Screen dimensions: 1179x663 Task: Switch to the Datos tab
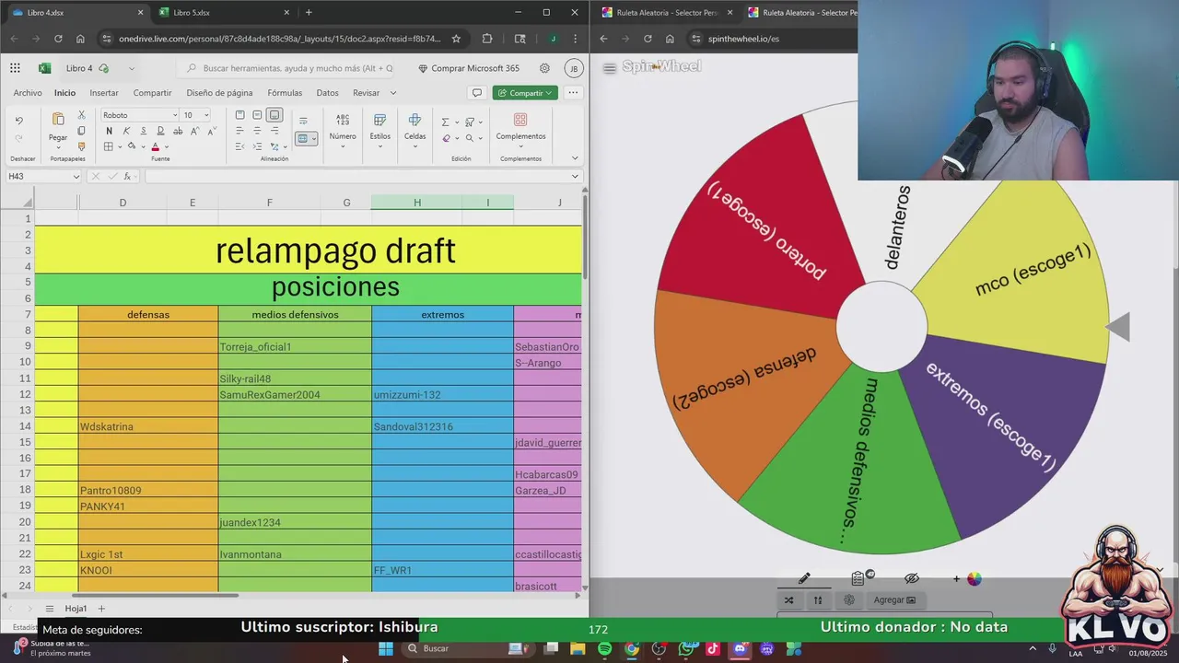click(327, 93)
